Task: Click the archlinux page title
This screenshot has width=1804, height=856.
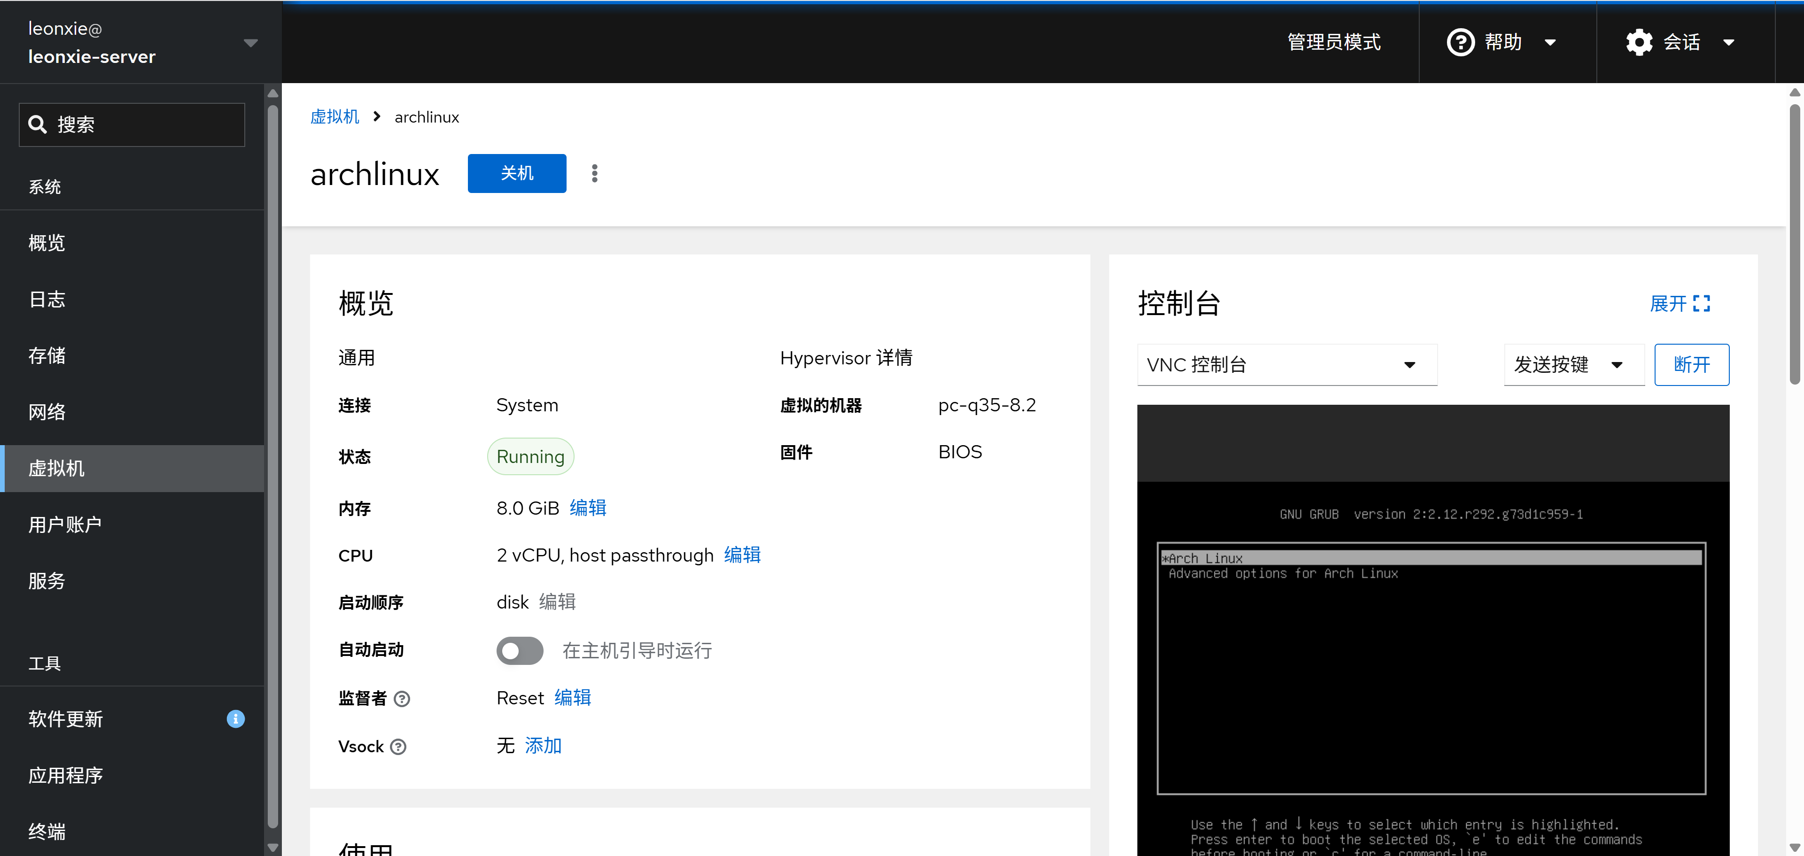Action: [375, 174]
